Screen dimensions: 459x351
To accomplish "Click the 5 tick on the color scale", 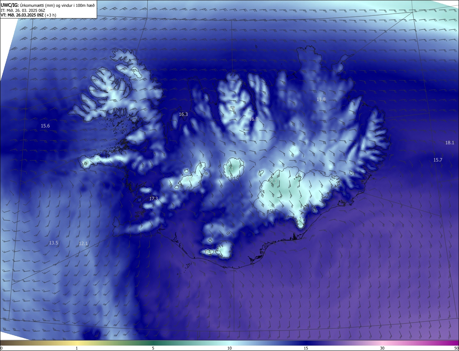I will (153, 348).
